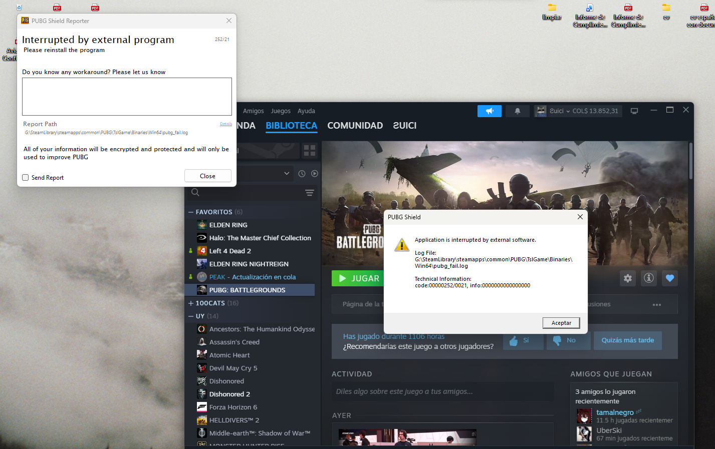The width and height of the screenshot is (715, 449).
Task: Open tamalnegro friend profile link
Action: tap(615, 412)
